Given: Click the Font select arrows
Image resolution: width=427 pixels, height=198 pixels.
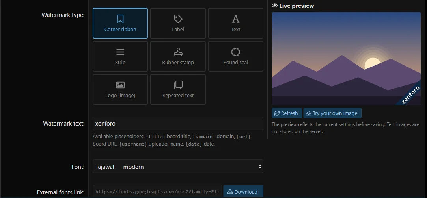Looking at the screenshot, I should [x=260, y=167].
